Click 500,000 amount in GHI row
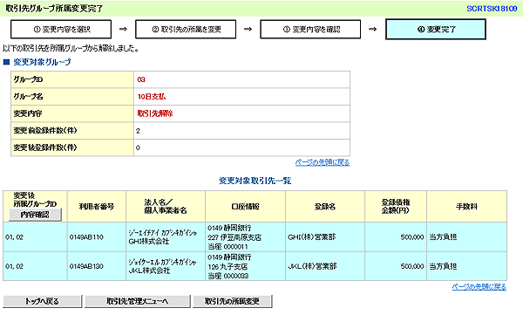The image size is (523, 315). pyautogui.click(x=412, y=237)
